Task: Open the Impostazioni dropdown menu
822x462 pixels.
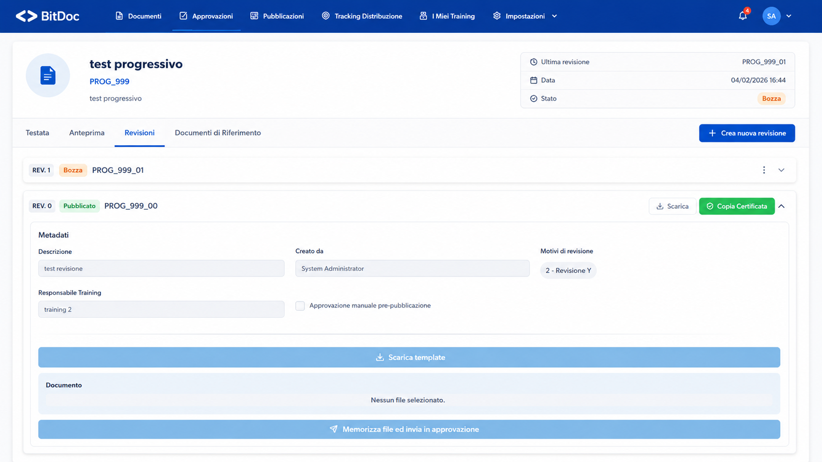Action: click(x=525, y=16)
